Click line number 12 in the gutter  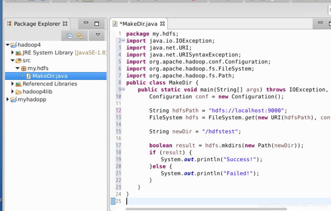[x=118, y=110]
